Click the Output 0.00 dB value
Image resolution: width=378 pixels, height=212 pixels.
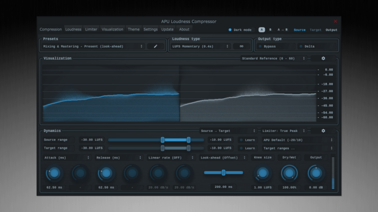coord(316,187)
